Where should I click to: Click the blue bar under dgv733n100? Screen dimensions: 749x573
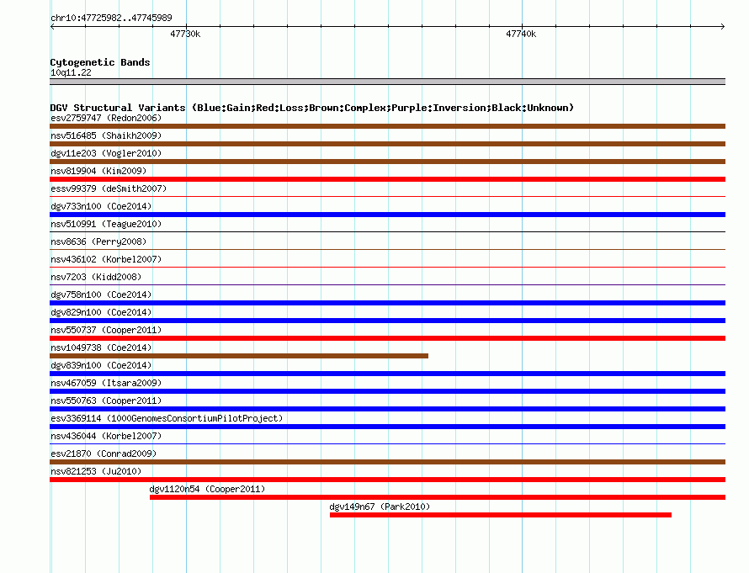point(387,215)
